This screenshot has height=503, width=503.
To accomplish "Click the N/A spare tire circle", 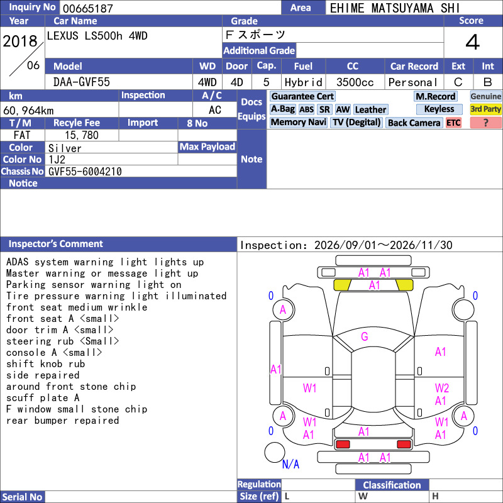I will coord(275,452).
